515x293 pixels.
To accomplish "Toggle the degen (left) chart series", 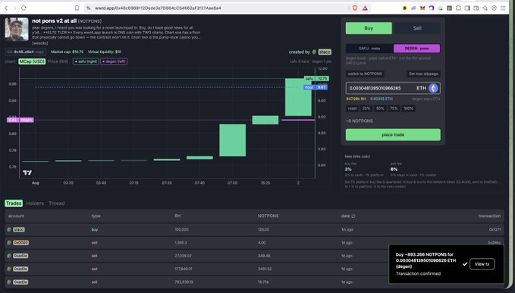I will [114, 61].
